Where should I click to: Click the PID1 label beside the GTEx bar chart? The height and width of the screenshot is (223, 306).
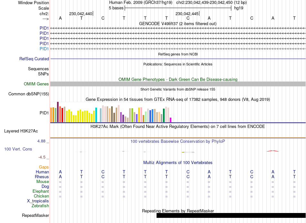point(44,113)
